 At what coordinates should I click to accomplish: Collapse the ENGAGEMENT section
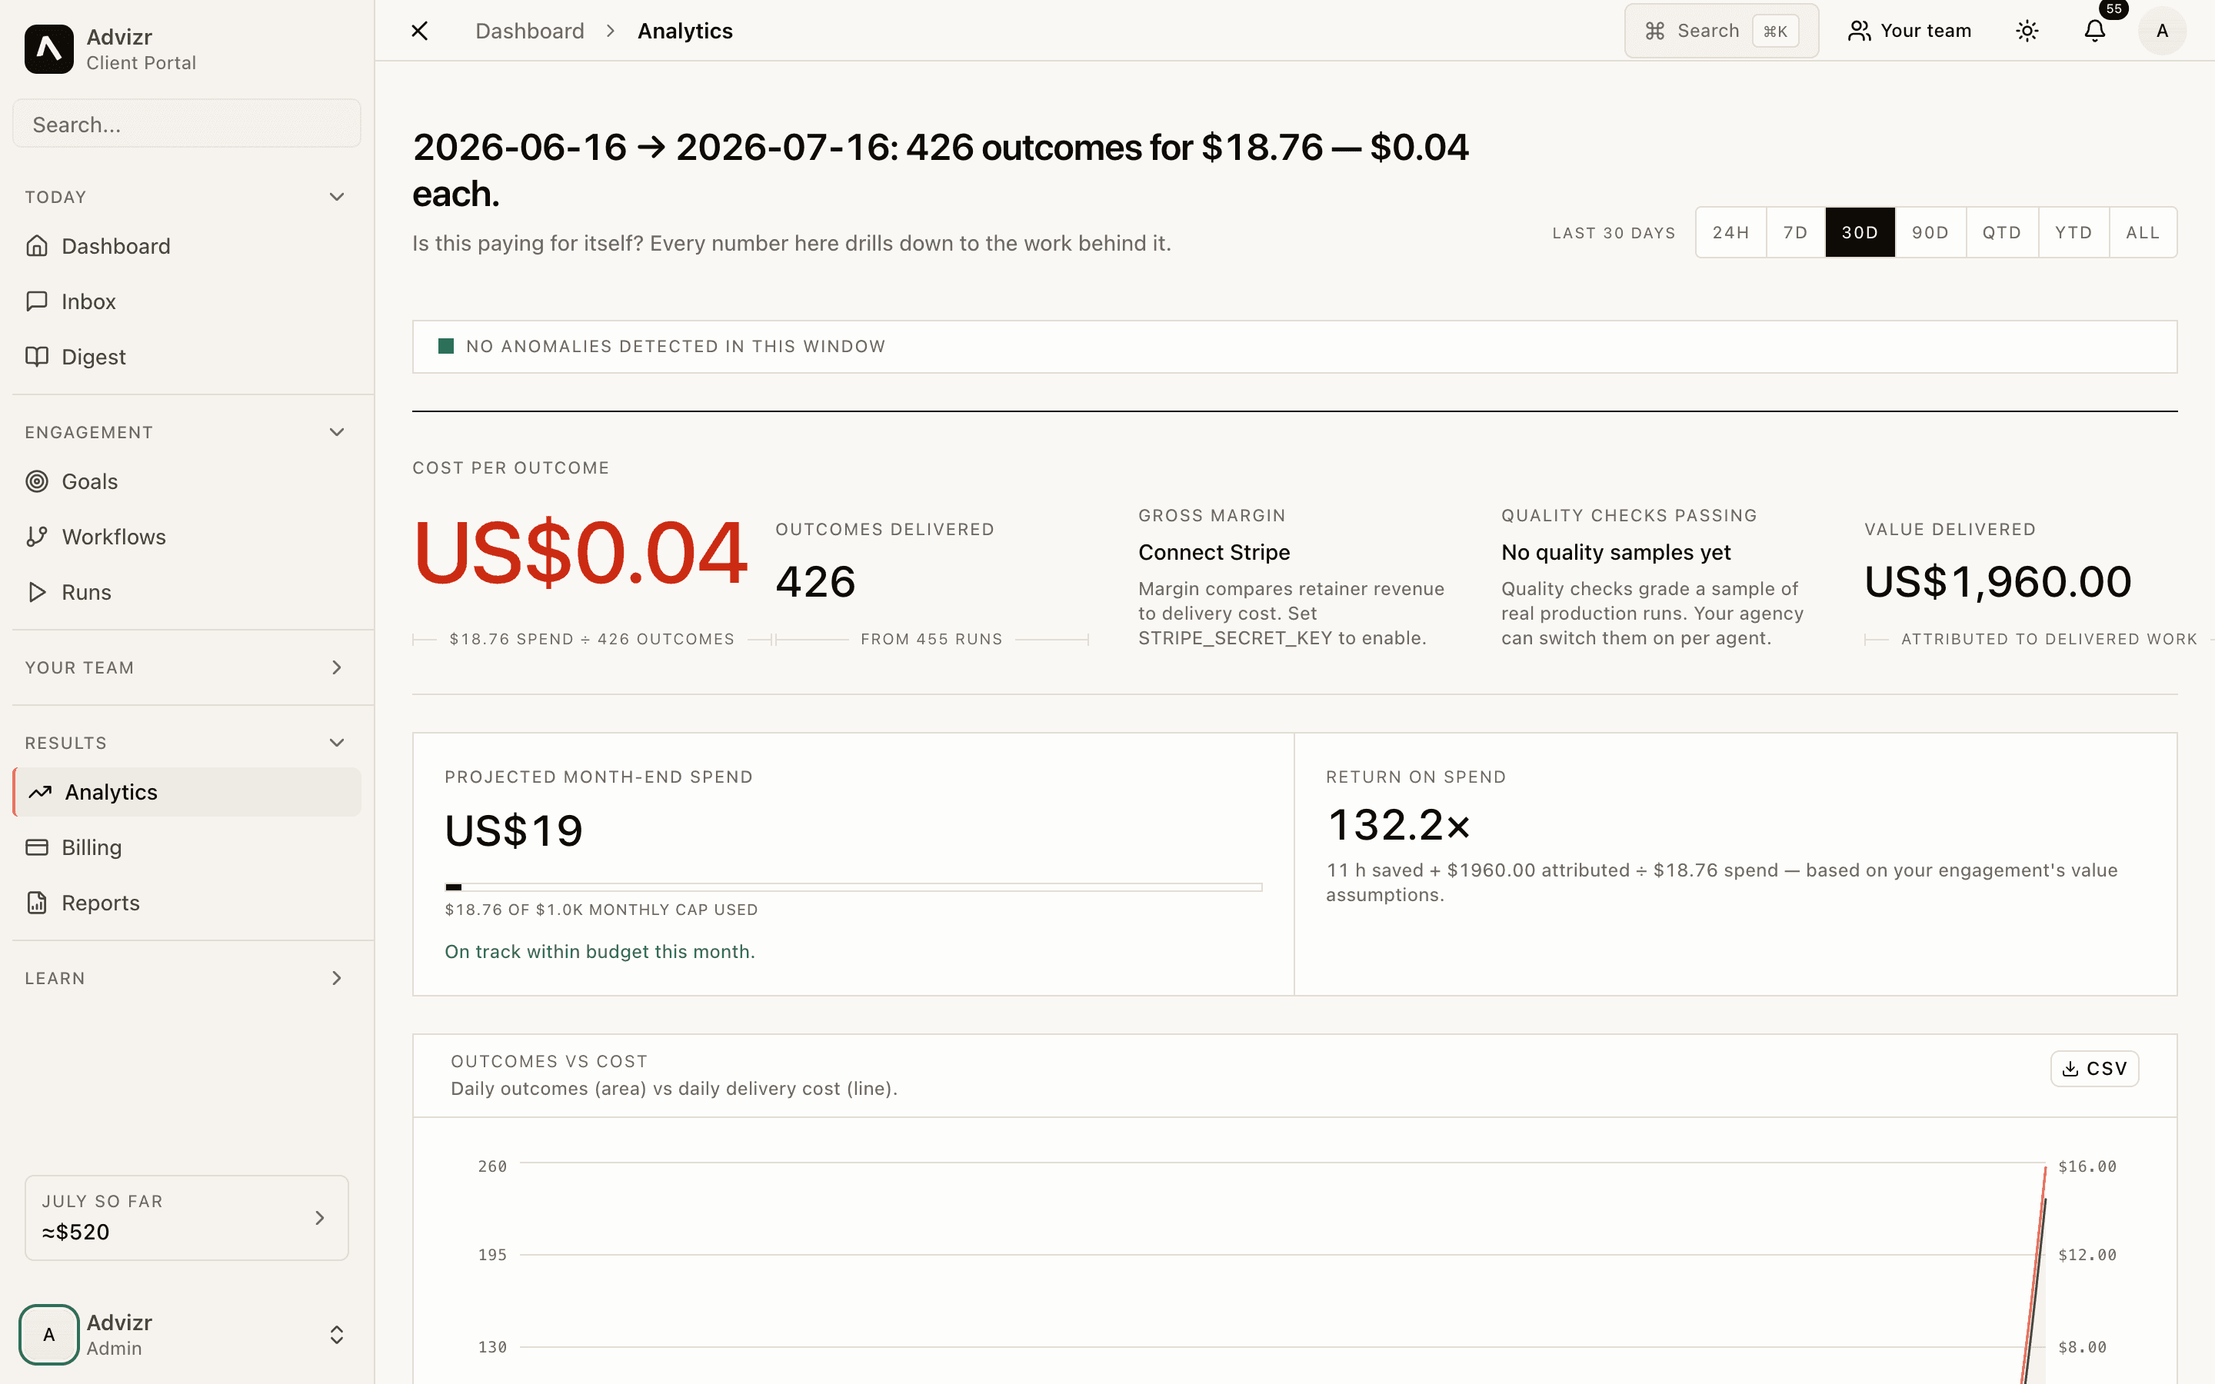(x=337, y=432)
